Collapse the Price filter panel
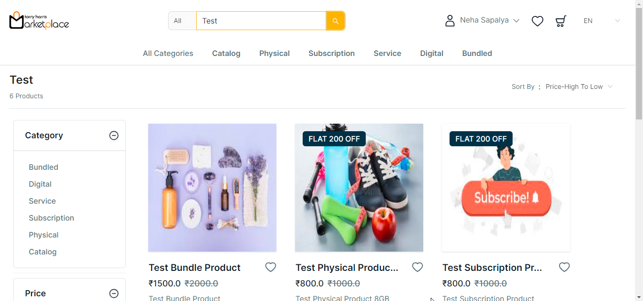Image resolution: width=643 pixels, height=301 pixels. [x=114, y=293]
